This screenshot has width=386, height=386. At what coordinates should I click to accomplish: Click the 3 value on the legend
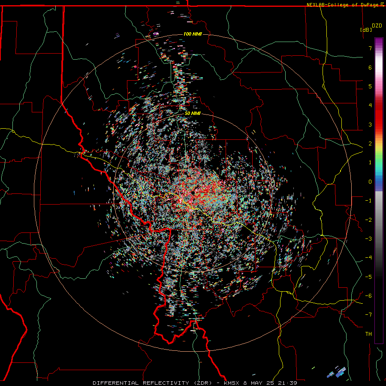tap(370, 124)
